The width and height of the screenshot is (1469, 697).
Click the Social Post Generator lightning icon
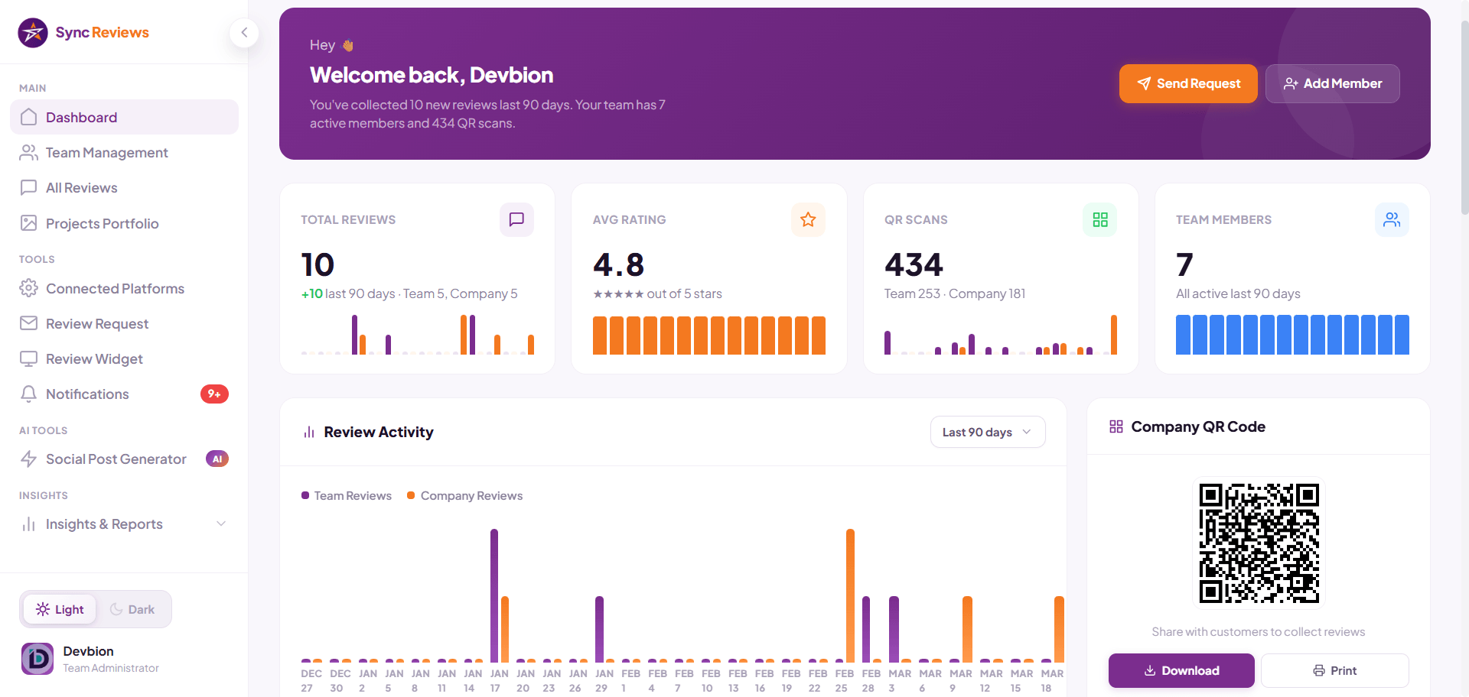point(29,459)
